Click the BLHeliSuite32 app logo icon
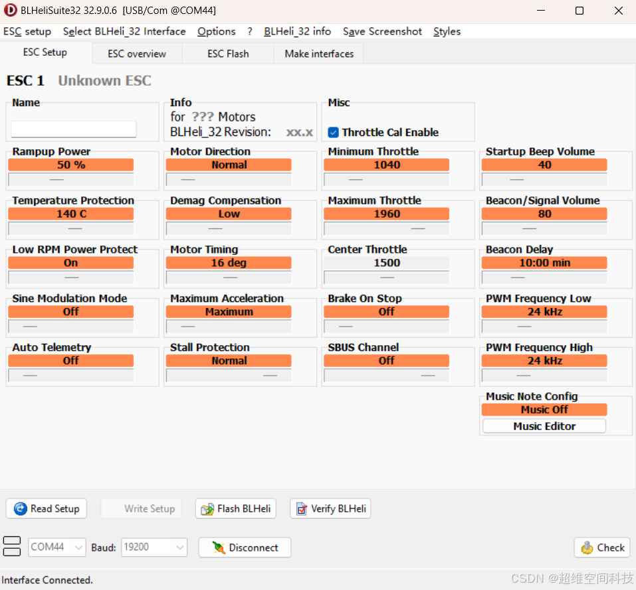Image resolution: width=636 pixels, height=590 pixels. click(10, 10)
